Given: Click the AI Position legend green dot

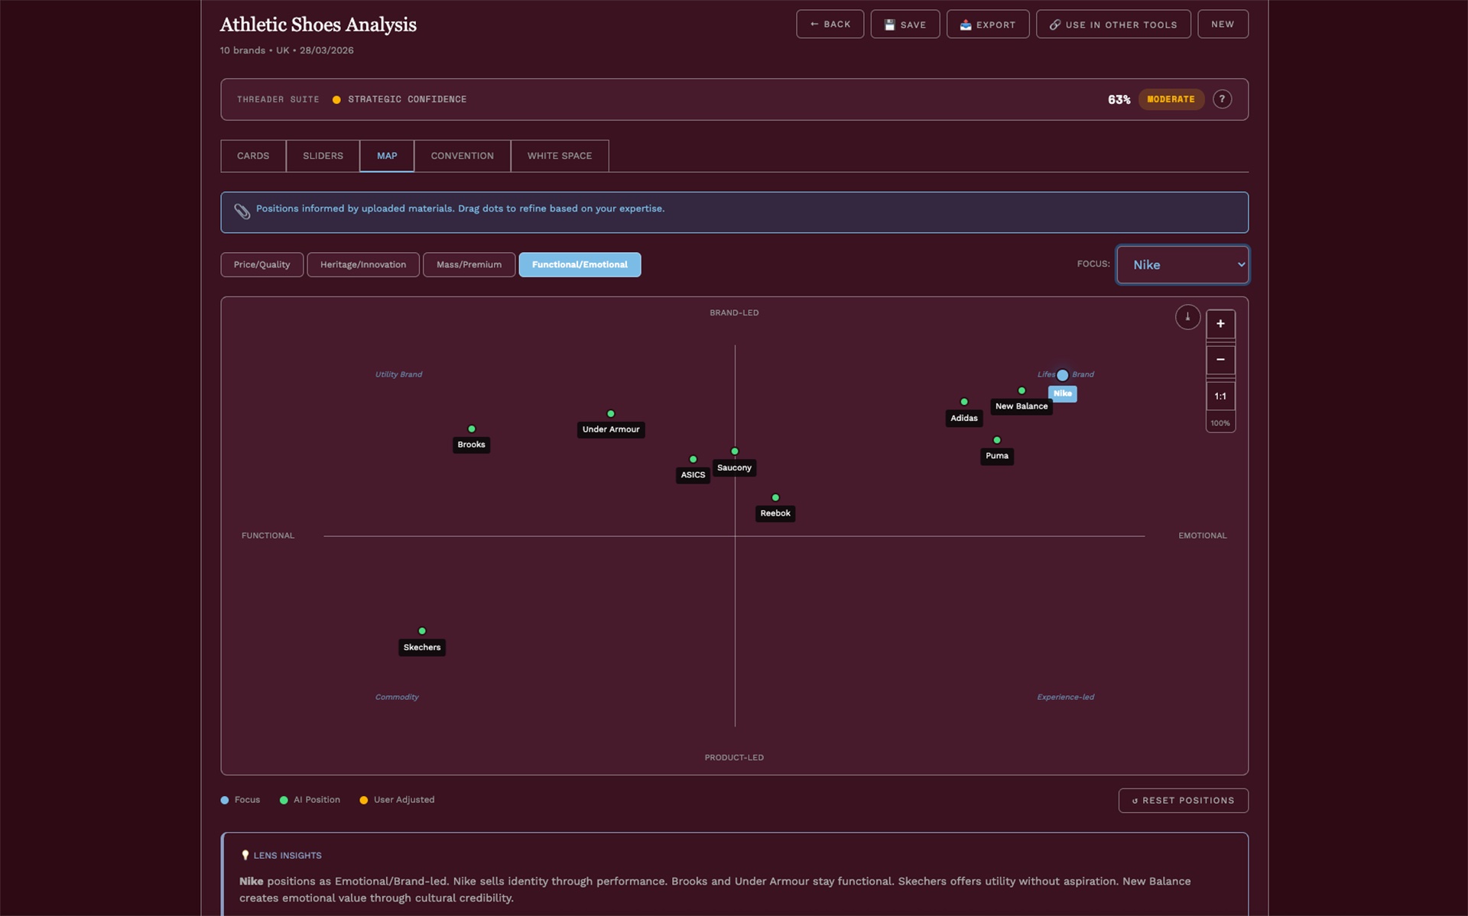Looking at the screenshot, I should [x=284, y=801].
